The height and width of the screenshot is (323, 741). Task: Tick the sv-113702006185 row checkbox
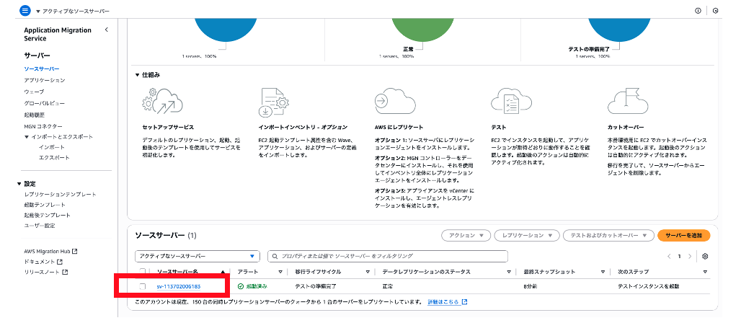[x=142, y=286]
